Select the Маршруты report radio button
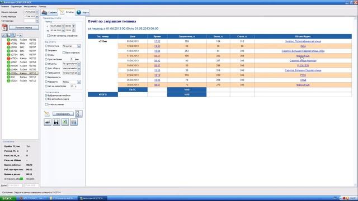This screenshot has width=358, height=201. pos(46,82)
